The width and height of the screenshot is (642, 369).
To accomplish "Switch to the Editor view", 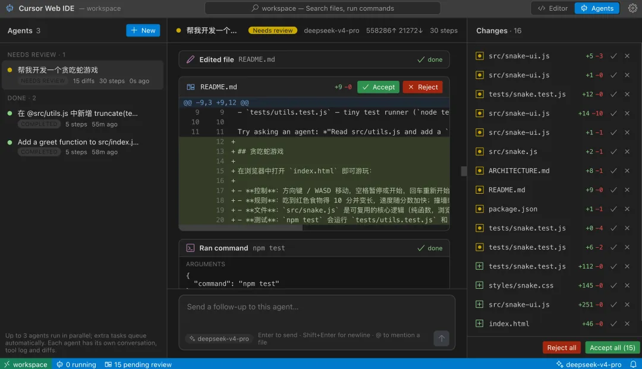I will point(553,8).
